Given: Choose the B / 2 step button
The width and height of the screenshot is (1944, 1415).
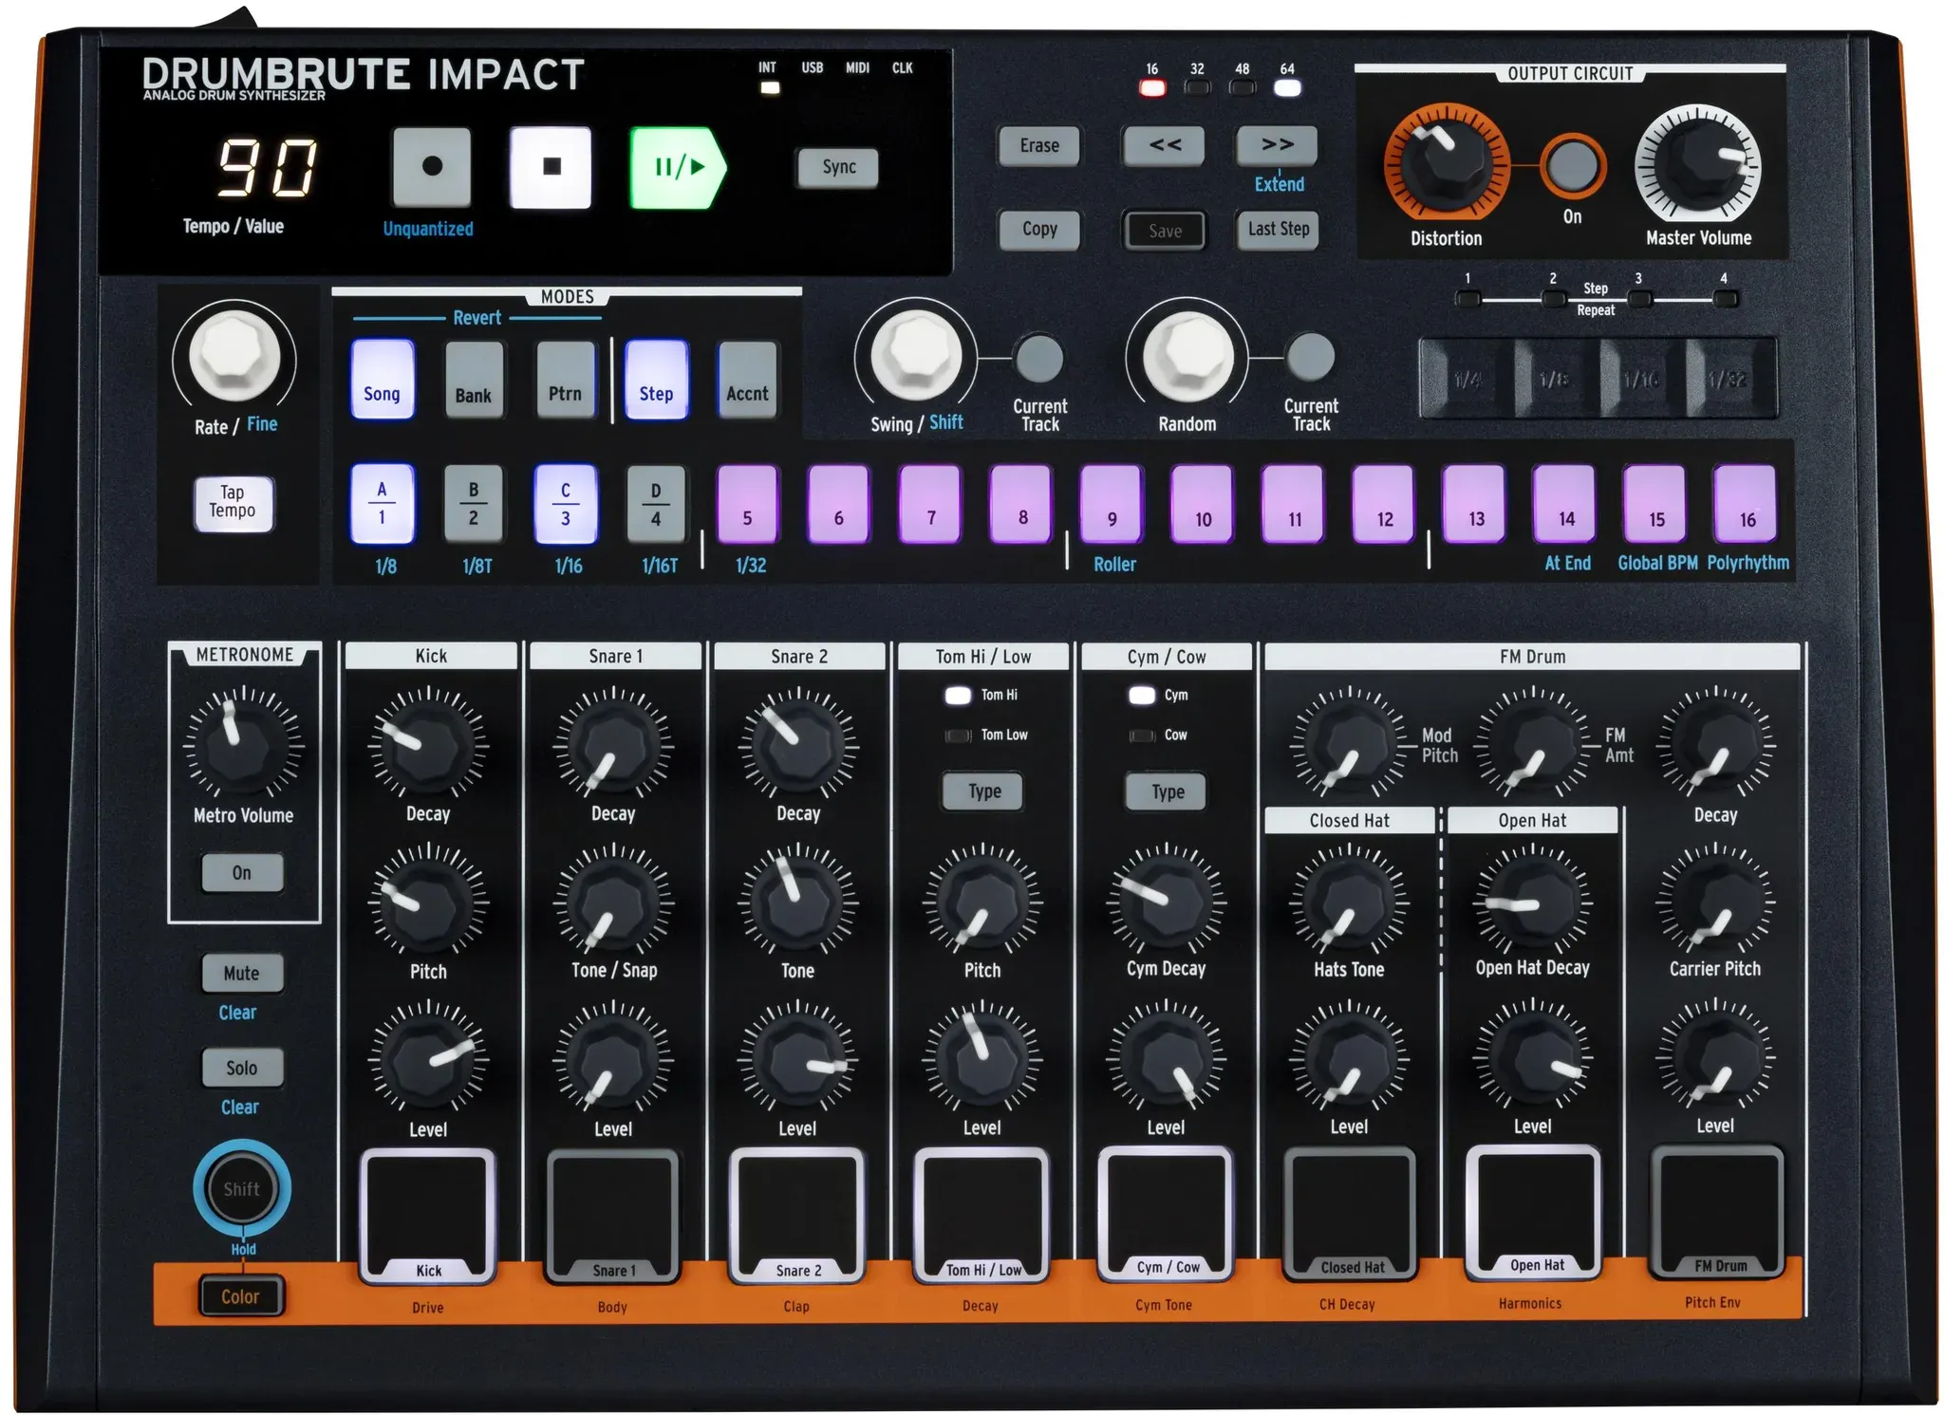Looking at the screenshot, I should coord(474,503).
